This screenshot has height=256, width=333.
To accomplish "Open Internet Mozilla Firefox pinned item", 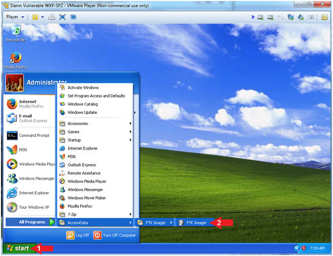I will pos(30,104).
